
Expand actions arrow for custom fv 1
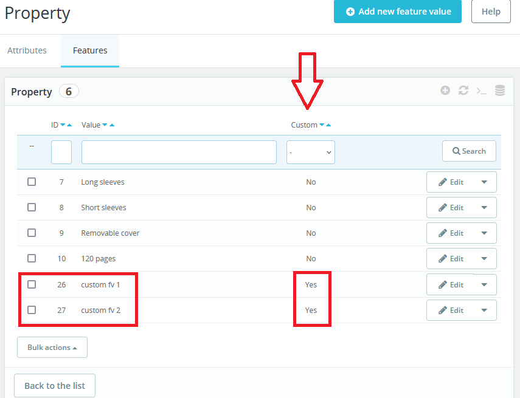484,284
